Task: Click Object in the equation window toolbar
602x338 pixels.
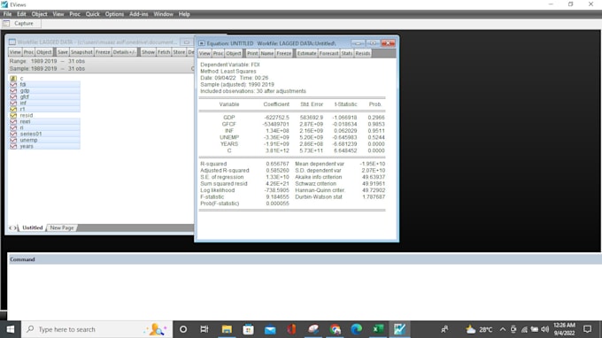Action: tap(234, 53)
